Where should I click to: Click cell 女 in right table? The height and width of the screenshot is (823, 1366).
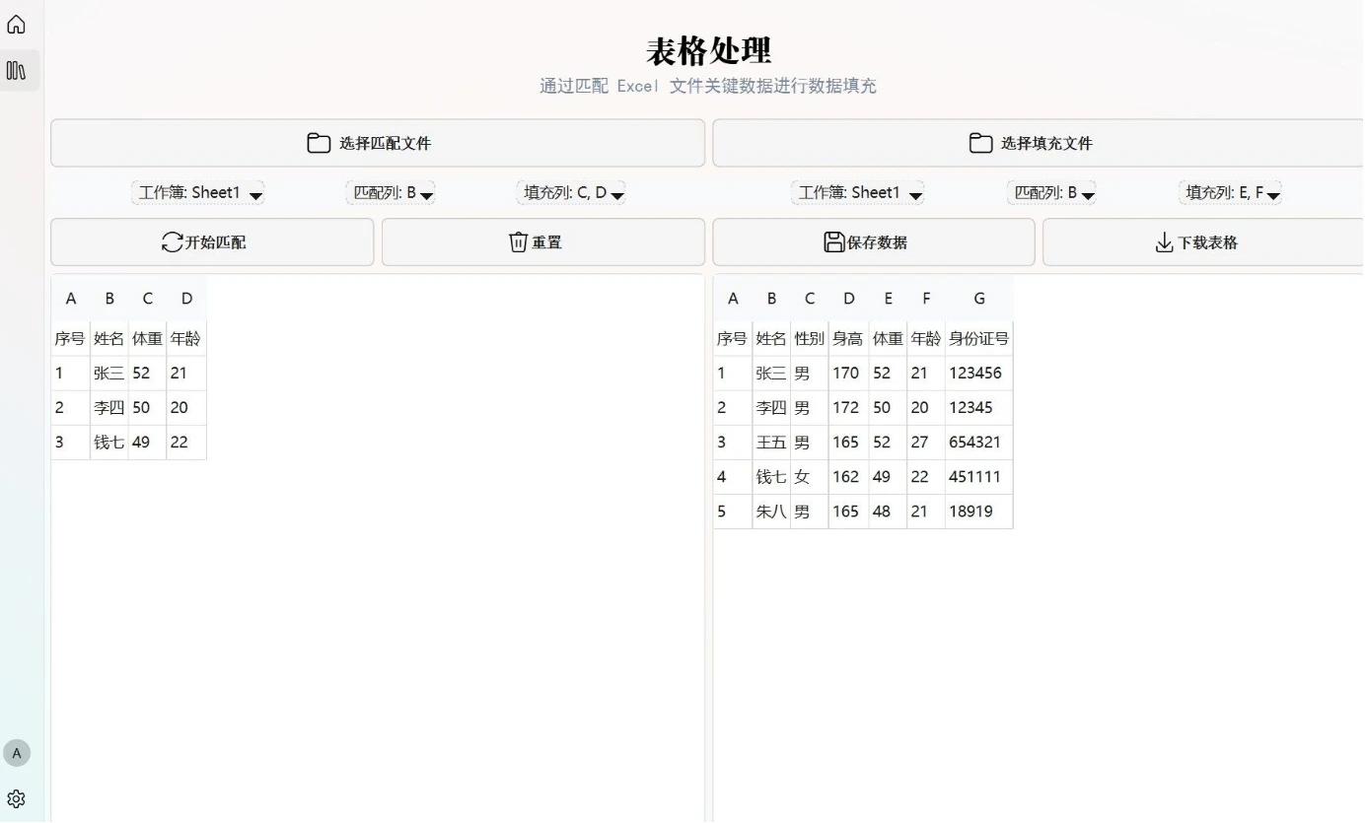pos(809,477)
